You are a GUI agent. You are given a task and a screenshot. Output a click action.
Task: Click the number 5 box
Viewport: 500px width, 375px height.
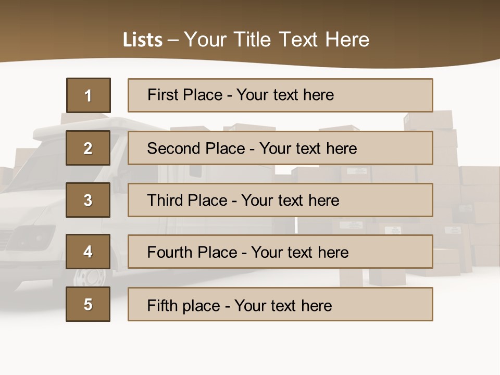coord(88,304)
